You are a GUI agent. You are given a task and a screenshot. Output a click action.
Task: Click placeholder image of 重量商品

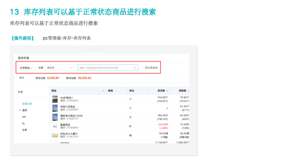55,126
